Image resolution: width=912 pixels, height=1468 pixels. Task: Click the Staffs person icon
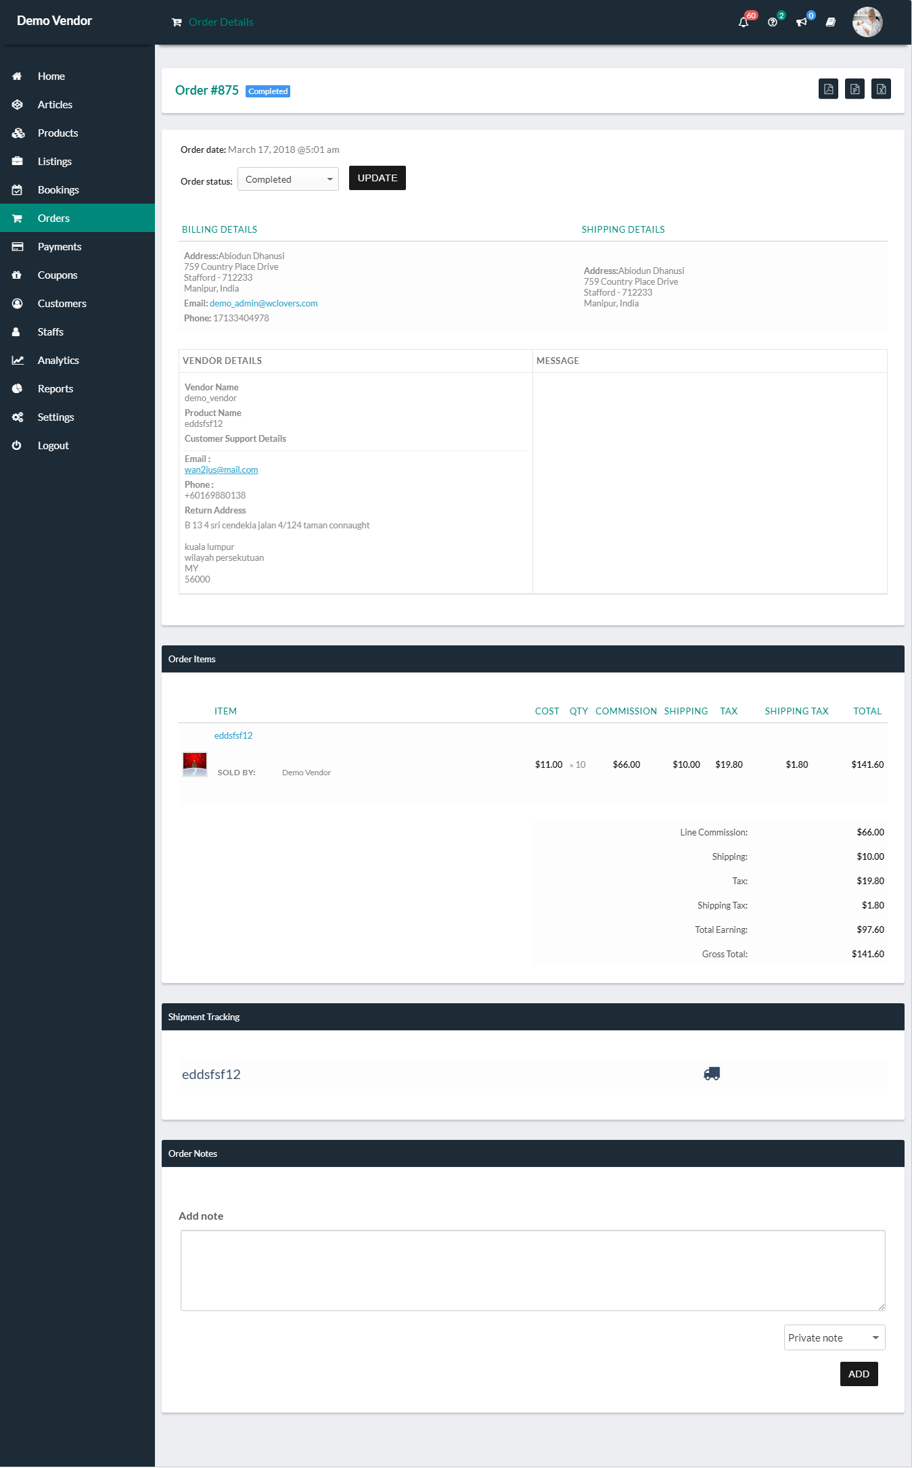pos(16,332)
